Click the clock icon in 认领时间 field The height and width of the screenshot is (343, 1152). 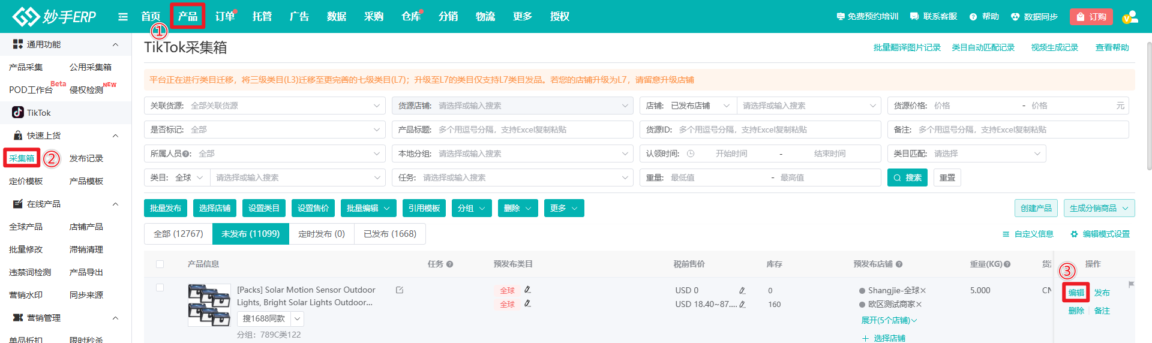(x=691, y=154)
